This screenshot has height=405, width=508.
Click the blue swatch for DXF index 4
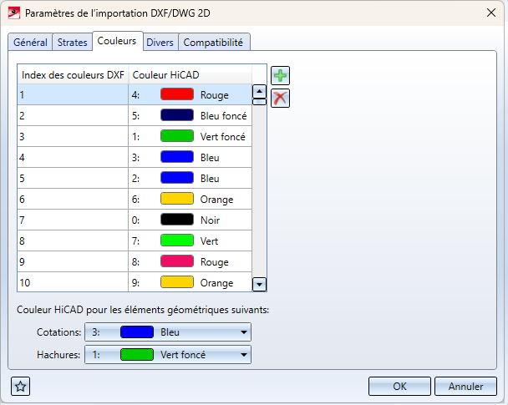coord(177,157)
